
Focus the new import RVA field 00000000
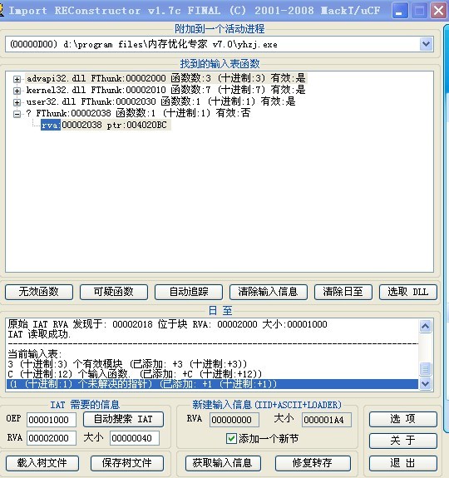234,420
